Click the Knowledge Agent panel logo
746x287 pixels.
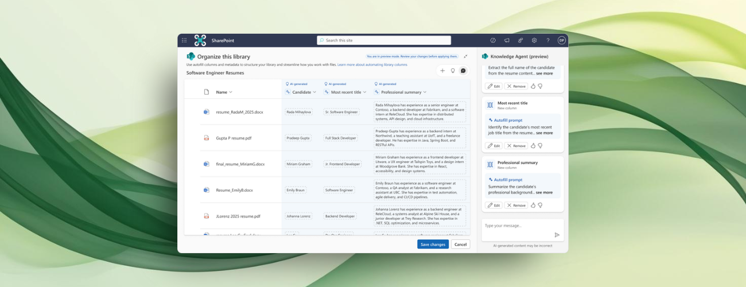point(485,56)
